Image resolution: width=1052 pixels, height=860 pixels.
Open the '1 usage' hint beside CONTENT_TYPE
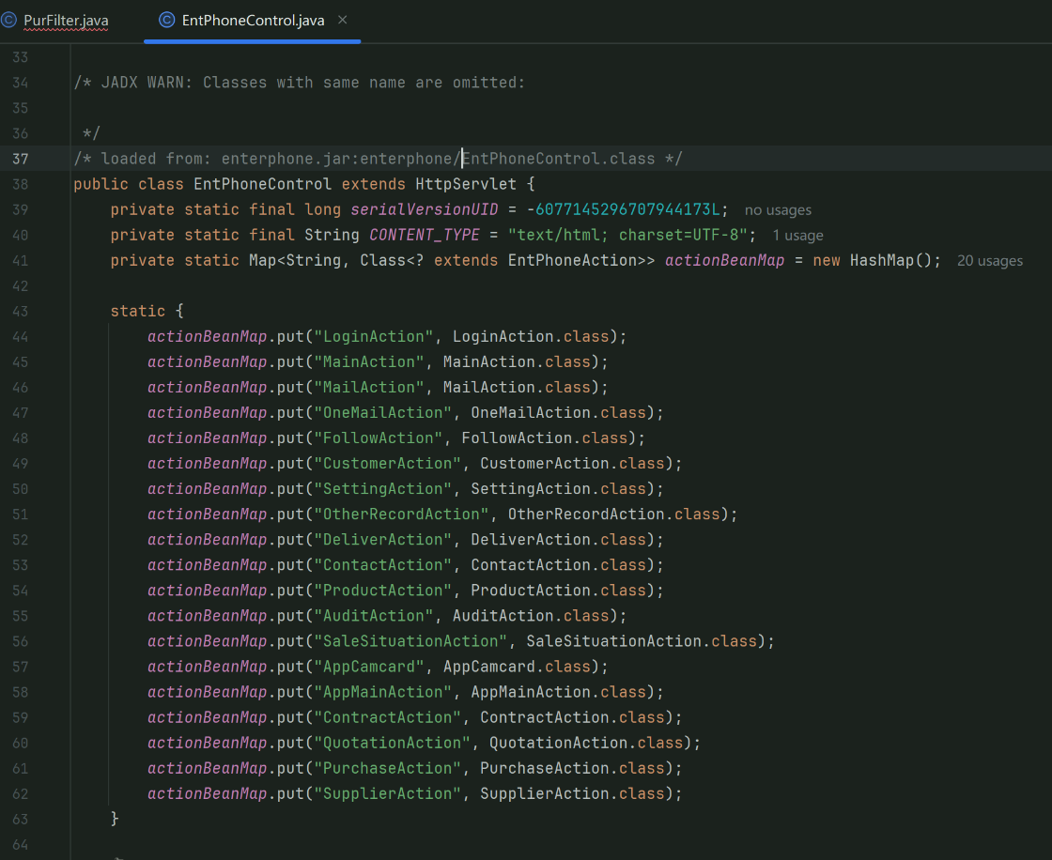pos(797,236)
